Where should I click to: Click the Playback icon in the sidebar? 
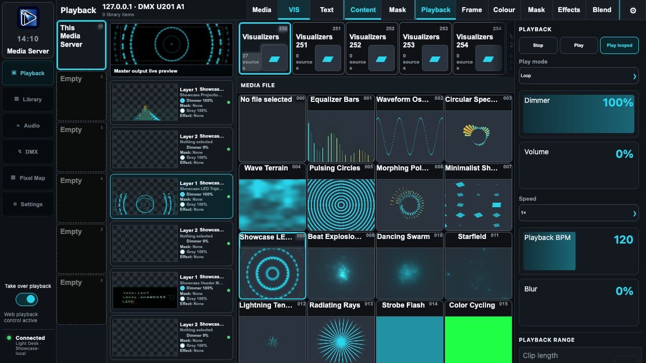[14, 73]
